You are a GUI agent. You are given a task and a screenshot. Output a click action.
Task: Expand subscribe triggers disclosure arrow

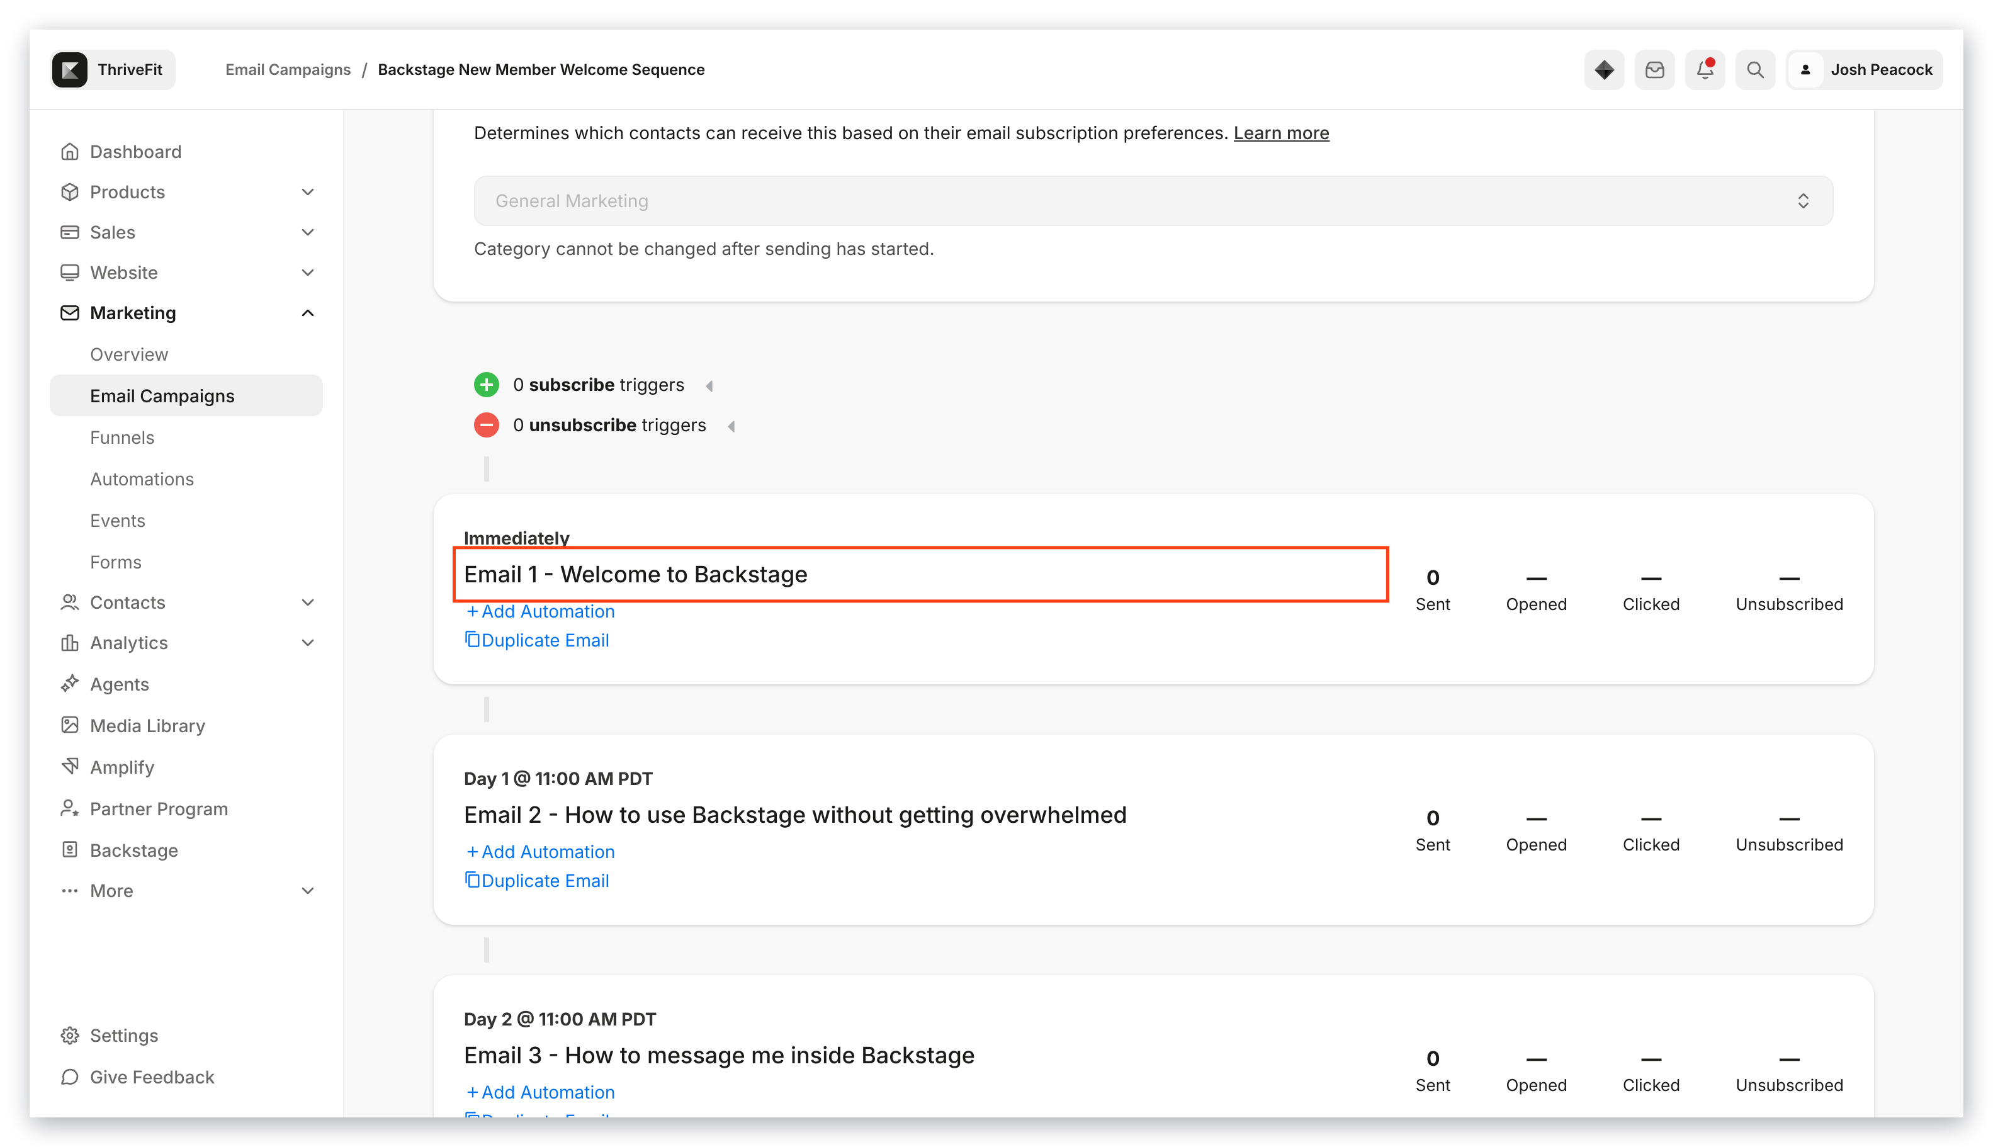(x=709, y=385)
